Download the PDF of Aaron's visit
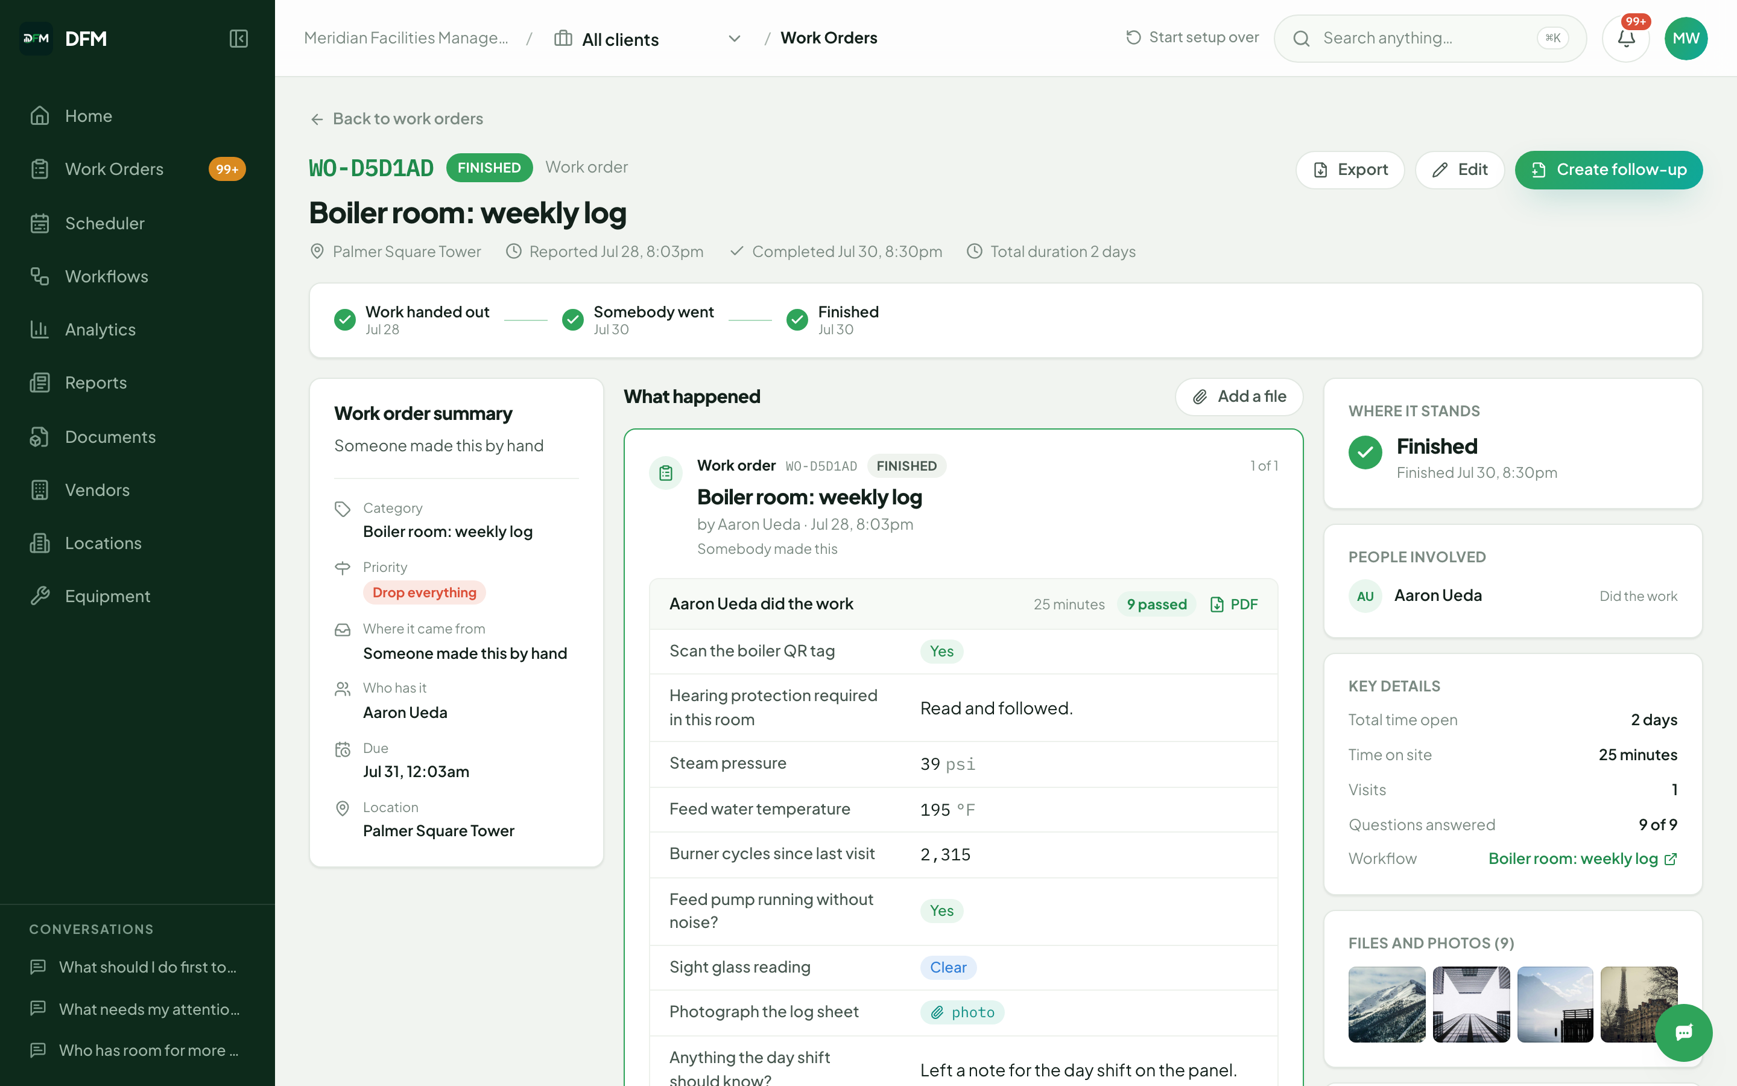The image size is (1737, 1086). click(x=1234, y=604)
